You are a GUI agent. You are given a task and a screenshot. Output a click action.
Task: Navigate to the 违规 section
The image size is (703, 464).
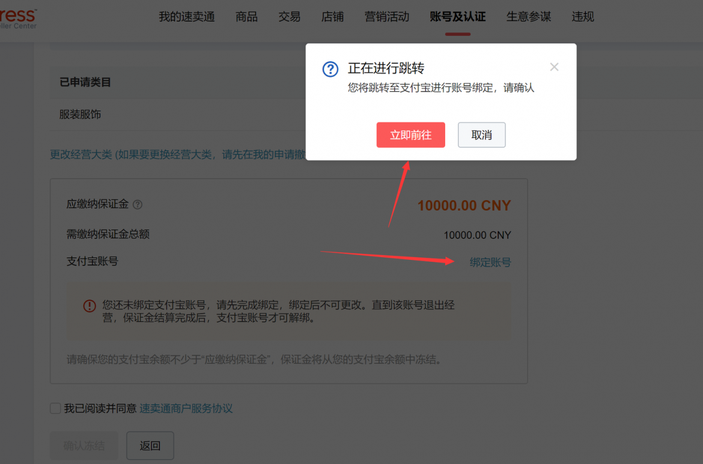582,17
